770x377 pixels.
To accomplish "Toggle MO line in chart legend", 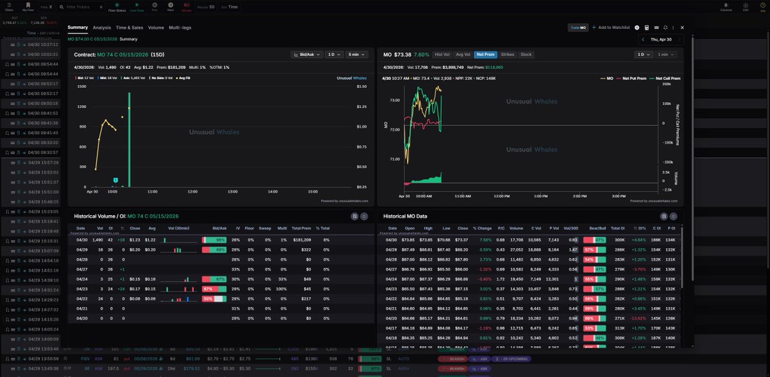I will [x=607, y=78].
